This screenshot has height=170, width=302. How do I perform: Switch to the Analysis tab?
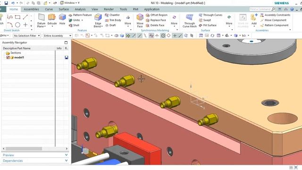pyautogui.click(x=80, y=9)
